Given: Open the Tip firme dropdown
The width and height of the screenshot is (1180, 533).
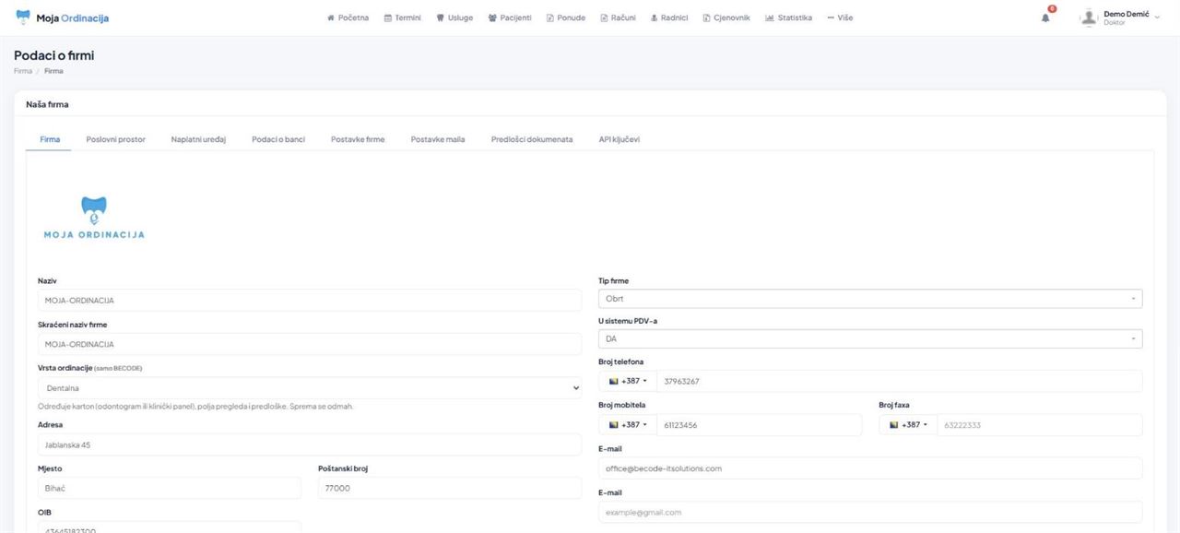Looking at the screenshot, I should tap(870, 299).
